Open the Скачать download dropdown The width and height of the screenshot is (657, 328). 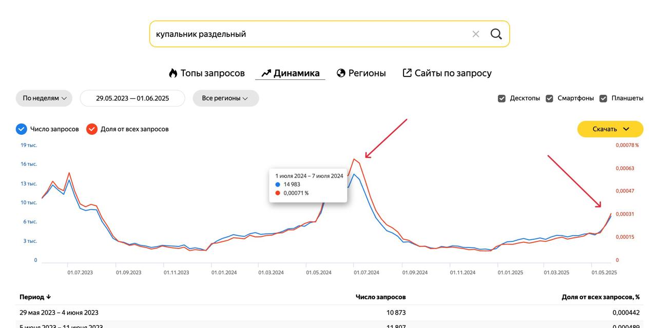(610, 129)
